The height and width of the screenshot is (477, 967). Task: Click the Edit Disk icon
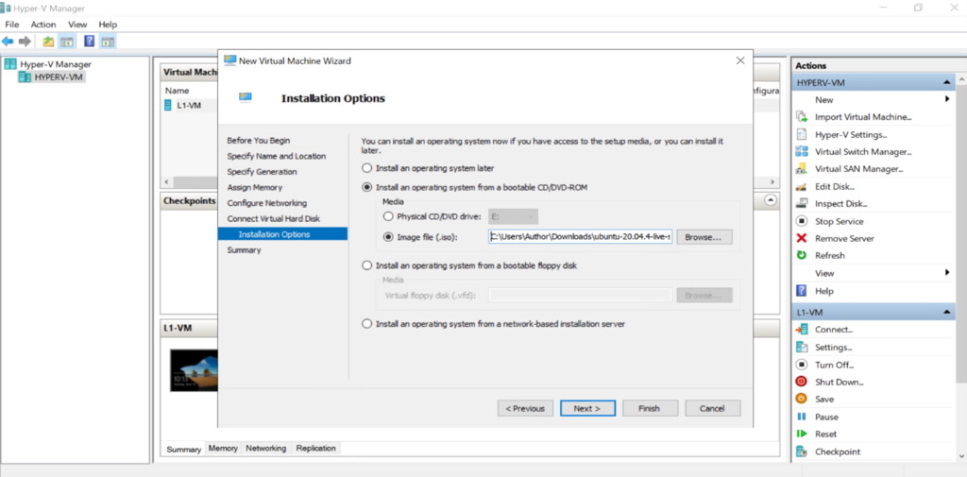coord(802,186)
